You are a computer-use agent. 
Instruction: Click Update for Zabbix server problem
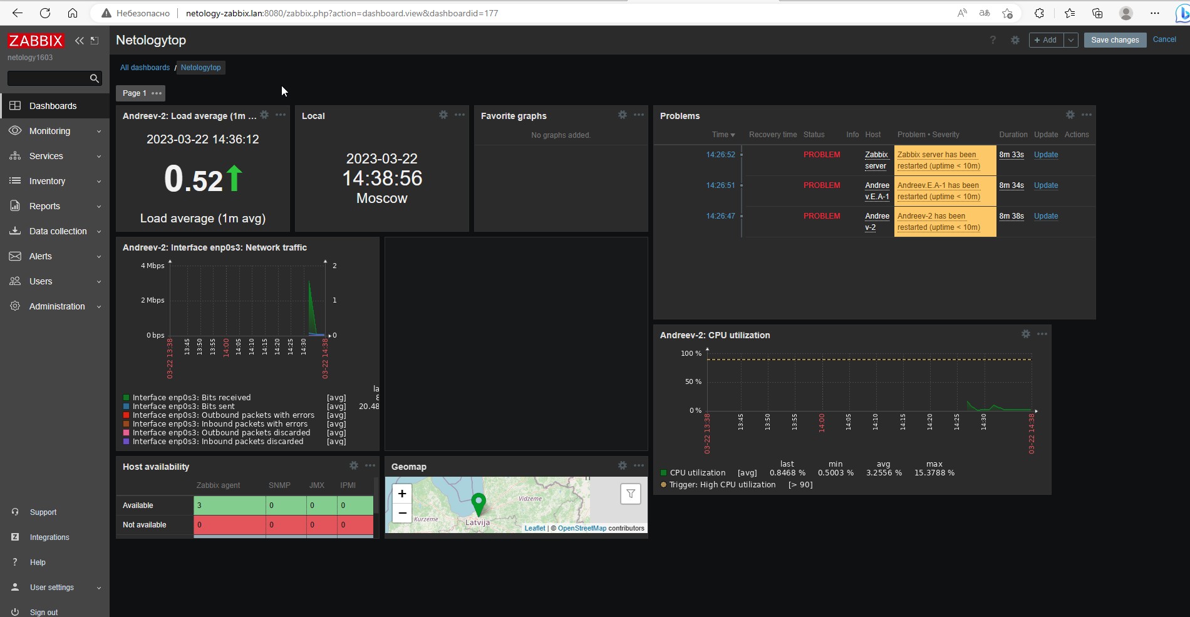(x=1045, y=155)
